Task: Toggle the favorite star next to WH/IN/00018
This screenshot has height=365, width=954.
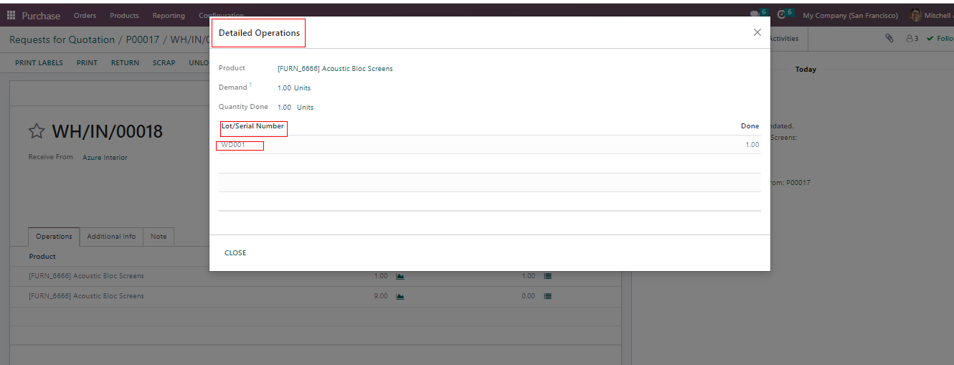Action: pos(37,131)
